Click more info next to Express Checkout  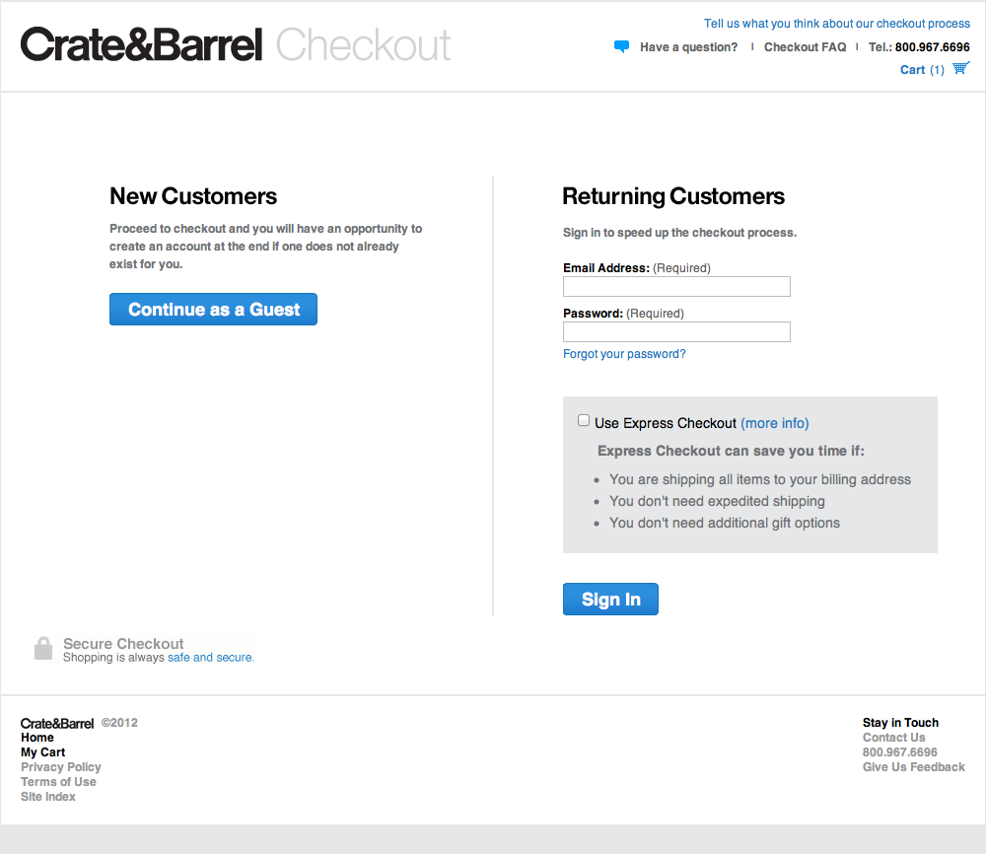tap(774, 422)
